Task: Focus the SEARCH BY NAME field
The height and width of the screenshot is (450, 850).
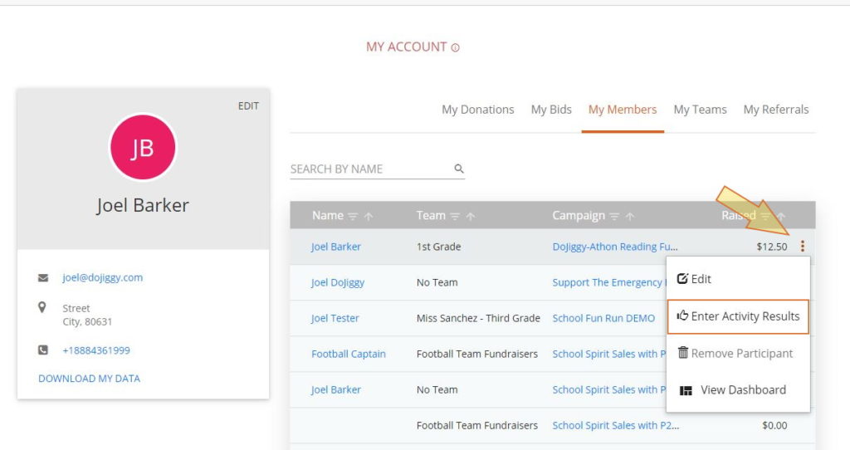Action: pyautogui.click(x=378, y=169)
